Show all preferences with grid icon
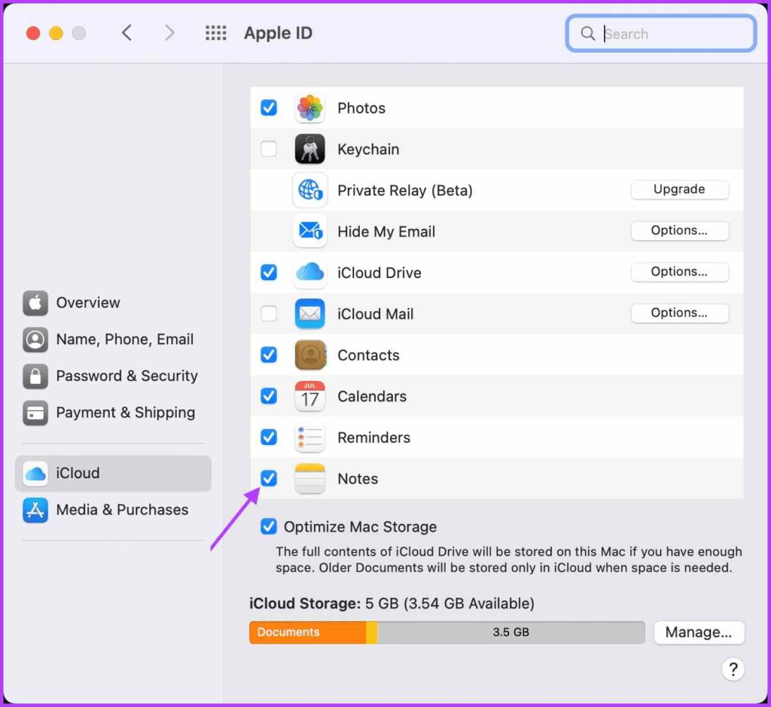This screenshot has width=771, height=707. pyautogui.click(x=216, y=33)
